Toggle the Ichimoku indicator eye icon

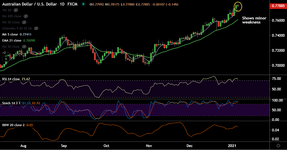pos(36,28)
